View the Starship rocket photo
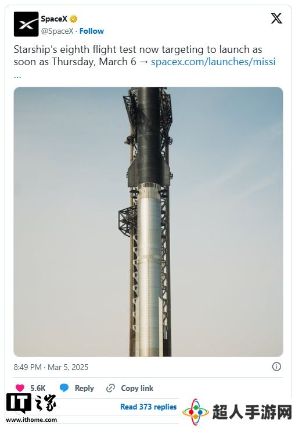Viewport: 295px width, 427px height. (148, 222)
